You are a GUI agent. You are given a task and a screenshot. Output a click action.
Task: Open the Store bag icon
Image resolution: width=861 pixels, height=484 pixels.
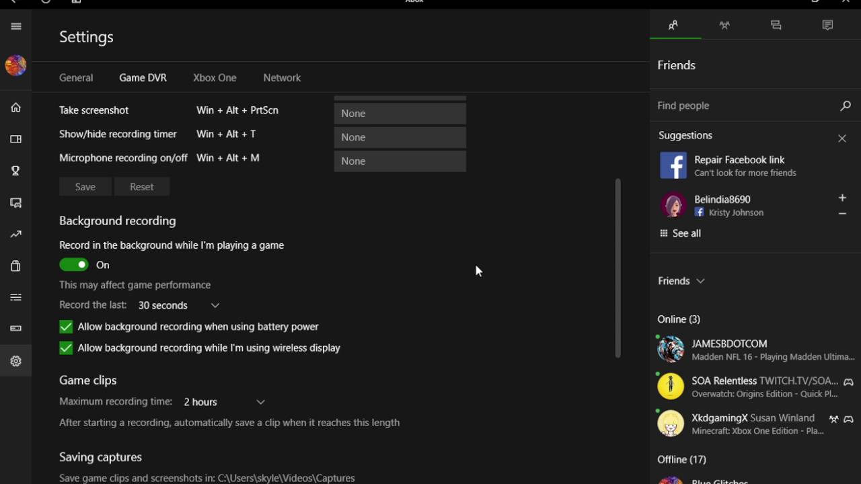point(15,266)
